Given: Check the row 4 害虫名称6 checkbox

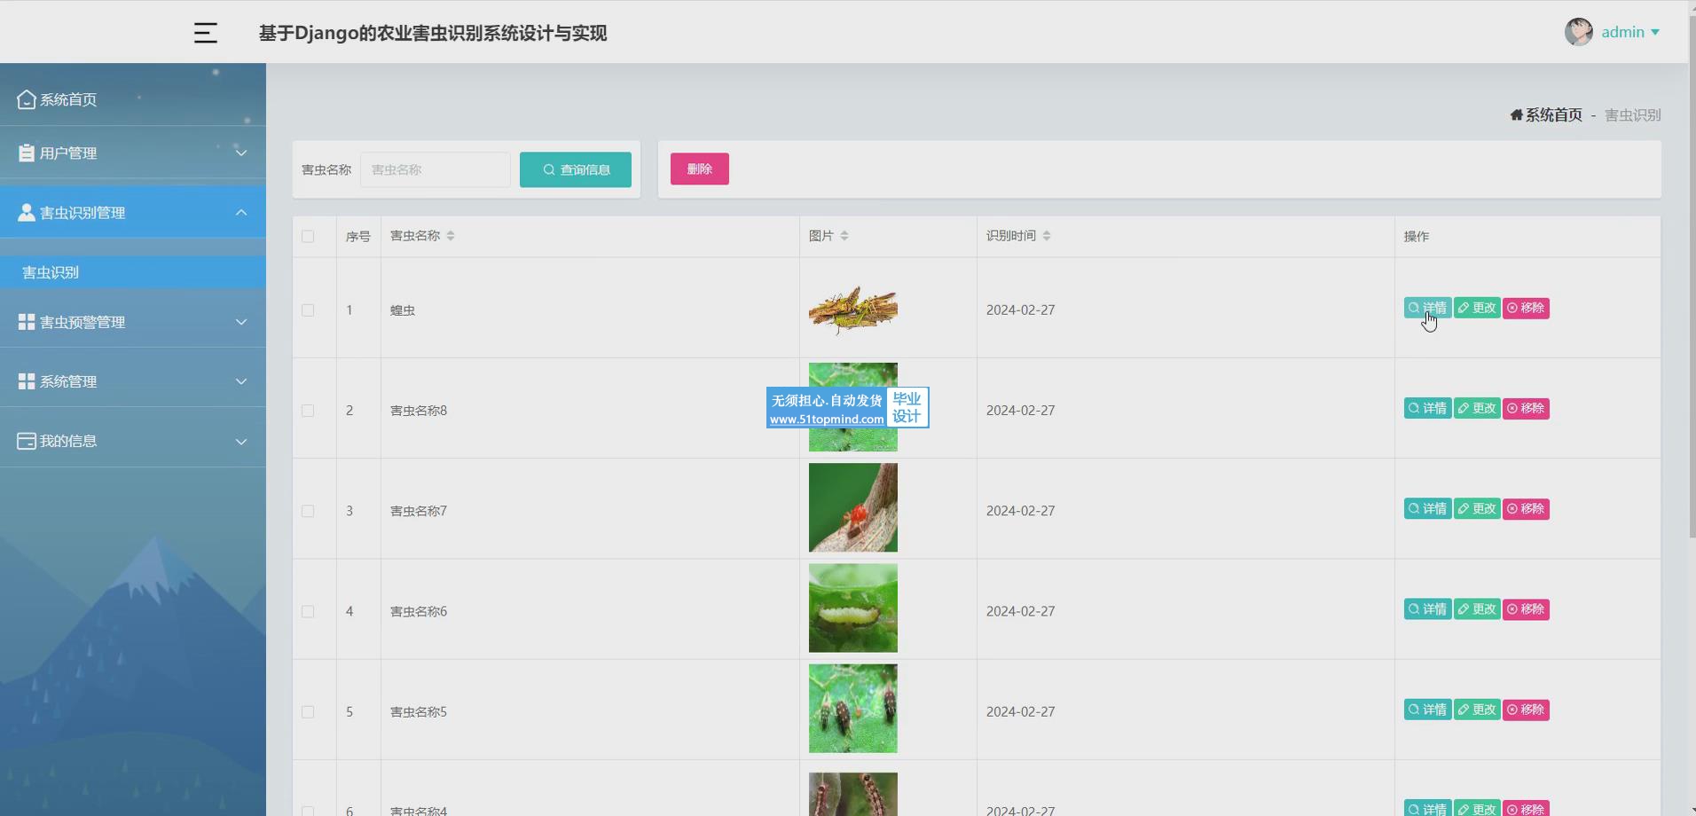Looking at the screenshot, I should (x=308, y=611).
